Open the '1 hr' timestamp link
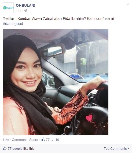Viewport: 132px width, 153px height. click(19, 11)
